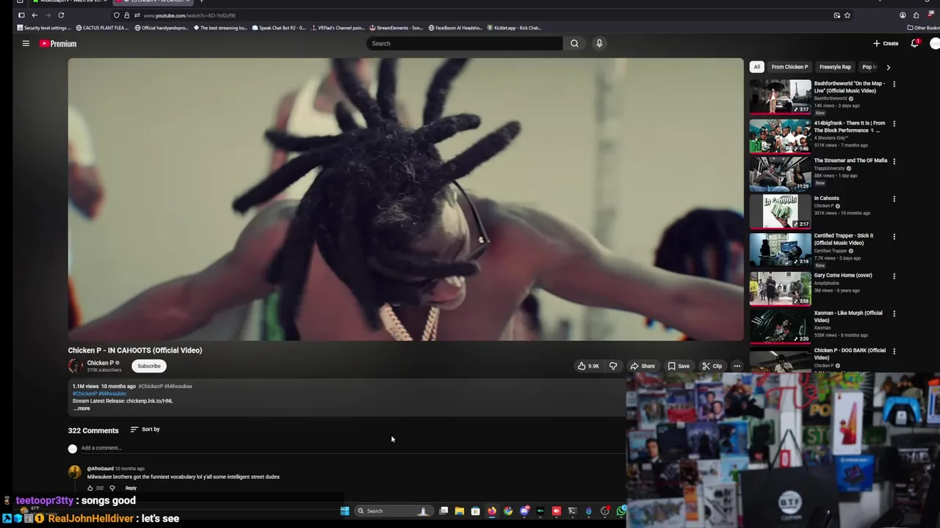
Task: Open options menu for 414bigfrank video
Action: click(x=894, y=124)
